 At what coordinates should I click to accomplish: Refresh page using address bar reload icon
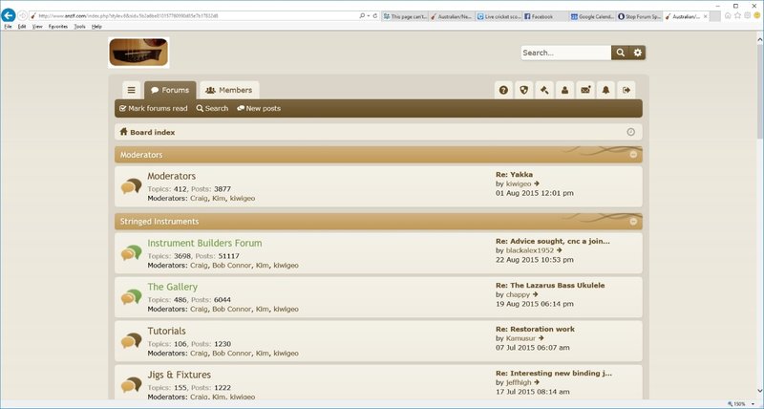[375, 16]
